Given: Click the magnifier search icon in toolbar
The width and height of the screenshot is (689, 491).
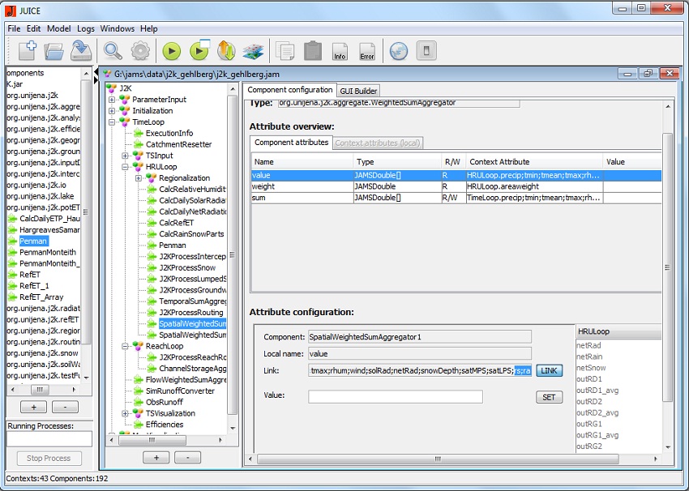Looking at the screenshot, I should point(113,51).
